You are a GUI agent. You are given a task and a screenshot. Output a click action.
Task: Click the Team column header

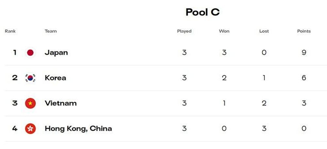(x=51, y=31)
